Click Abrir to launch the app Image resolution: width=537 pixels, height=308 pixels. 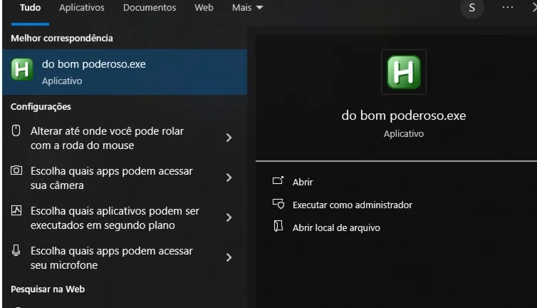pyautogui.click(x=303, y=182)
